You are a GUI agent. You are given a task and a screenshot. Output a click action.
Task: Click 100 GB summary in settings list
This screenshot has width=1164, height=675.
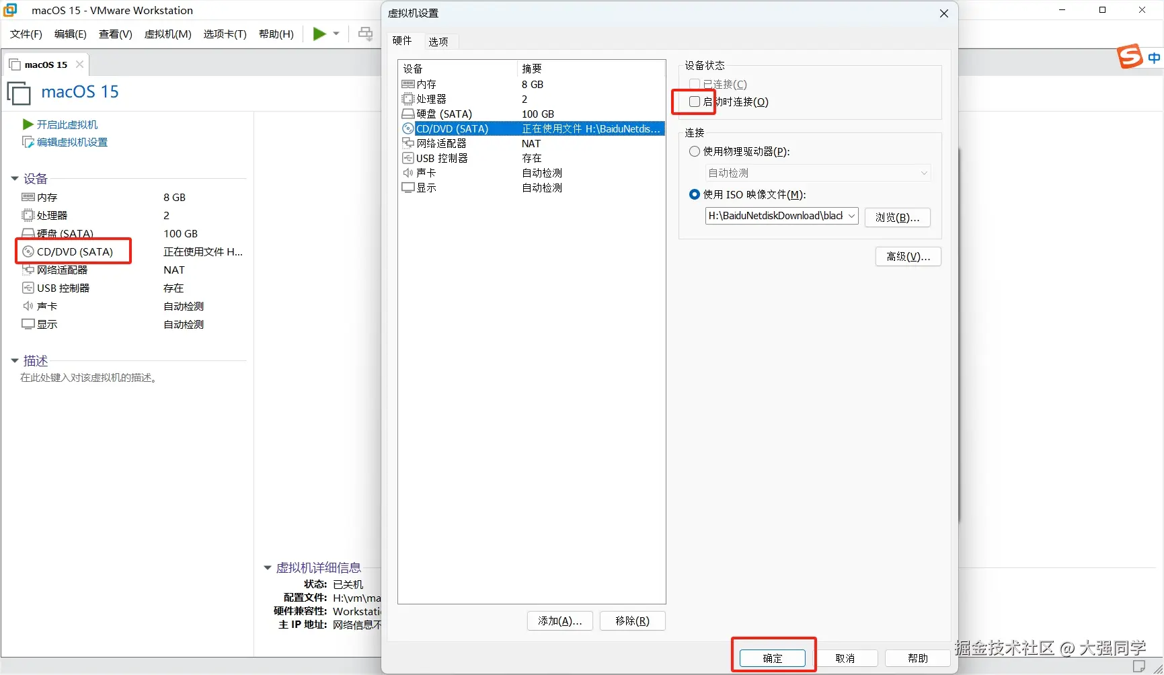coord(538,114)
